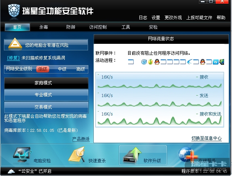Click 目前没有阻止任何程序访问网络 text
Screen dimensions: 232x176
pyautogui.click(x=159, y=53)
